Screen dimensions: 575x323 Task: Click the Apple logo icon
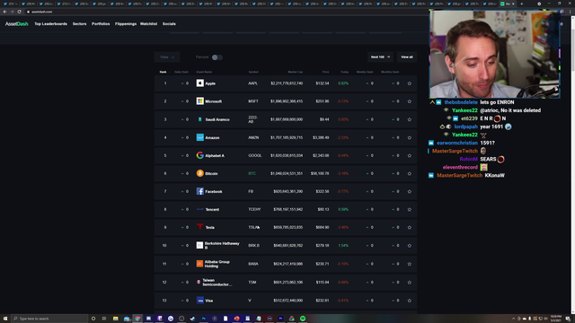[x=199, y=83]
